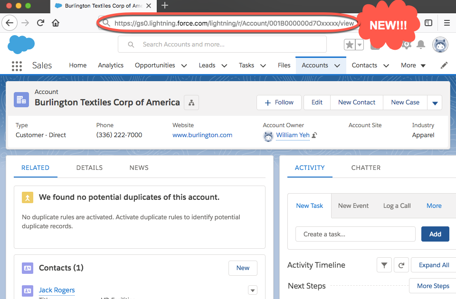Open the Files nav item
Viewport: 456px width, 299px height.
(x=284, y=65)
